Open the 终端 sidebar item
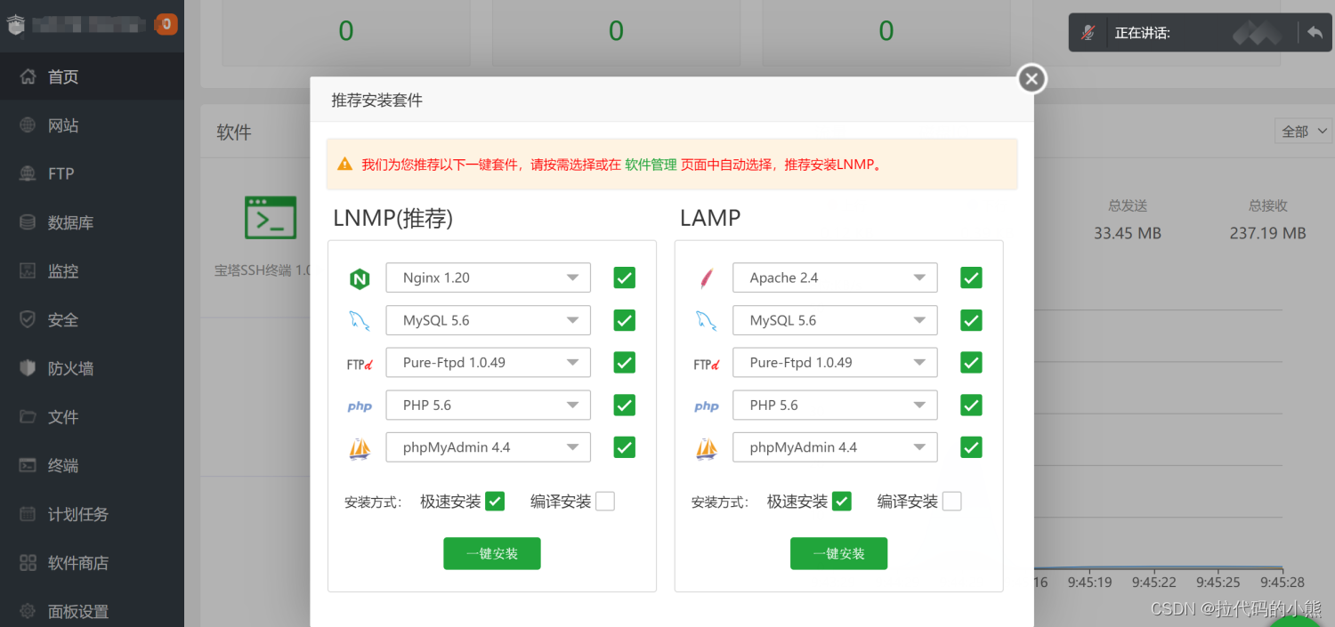Screen dimensions: 1335x627 click(61, 465)
